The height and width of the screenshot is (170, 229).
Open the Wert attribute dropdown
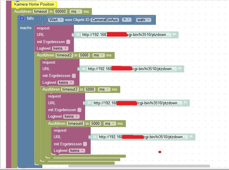click(55, 20)
